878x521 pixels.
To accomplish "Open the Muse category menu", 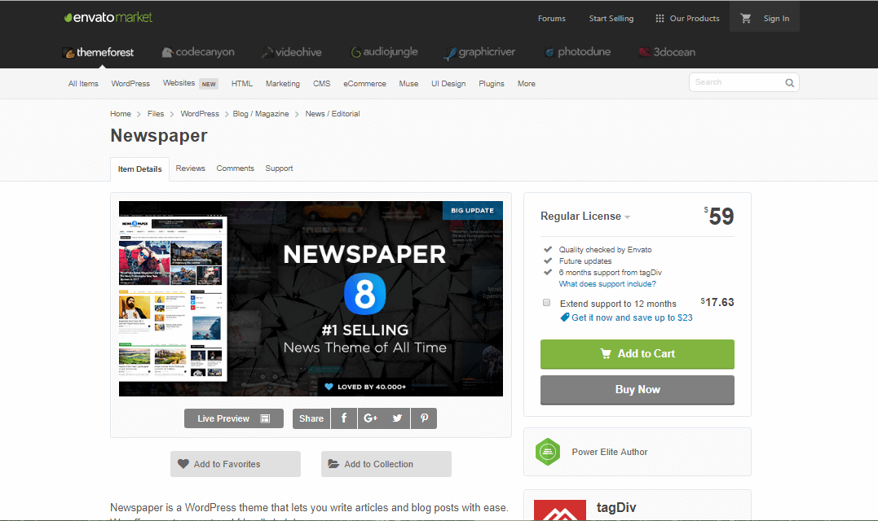I will click(408, 84).
